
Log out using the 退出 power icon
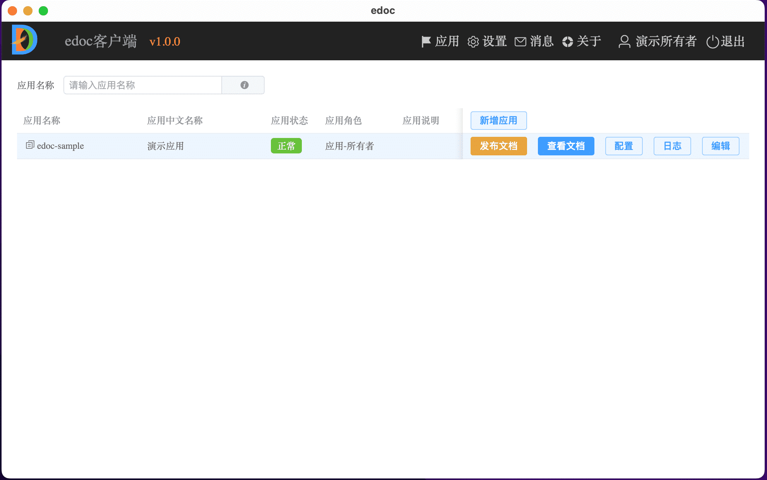[725, 41]
